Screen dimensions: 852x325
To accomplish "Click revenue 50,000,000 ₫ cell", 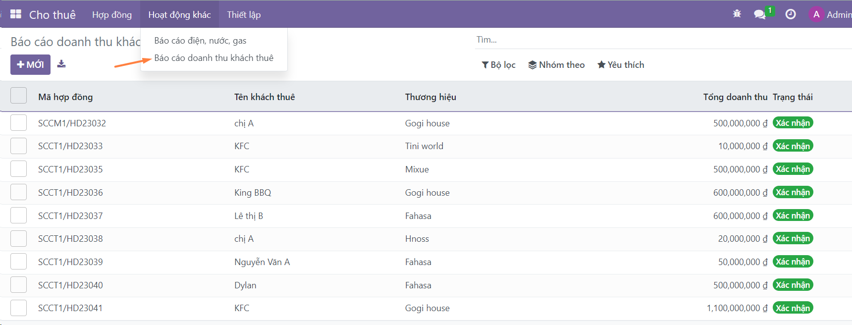I will [x=743, y=262].
